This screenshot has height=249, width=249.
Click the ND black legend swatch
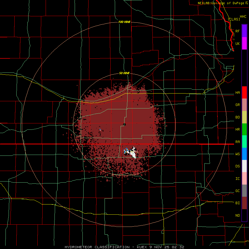244,215
